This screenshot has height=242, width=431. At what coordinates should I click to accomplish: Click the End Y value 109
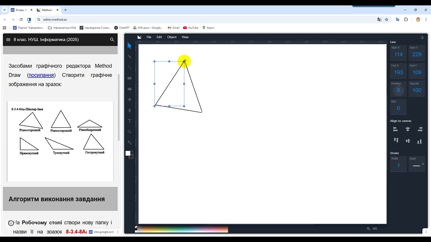(417, 72)
